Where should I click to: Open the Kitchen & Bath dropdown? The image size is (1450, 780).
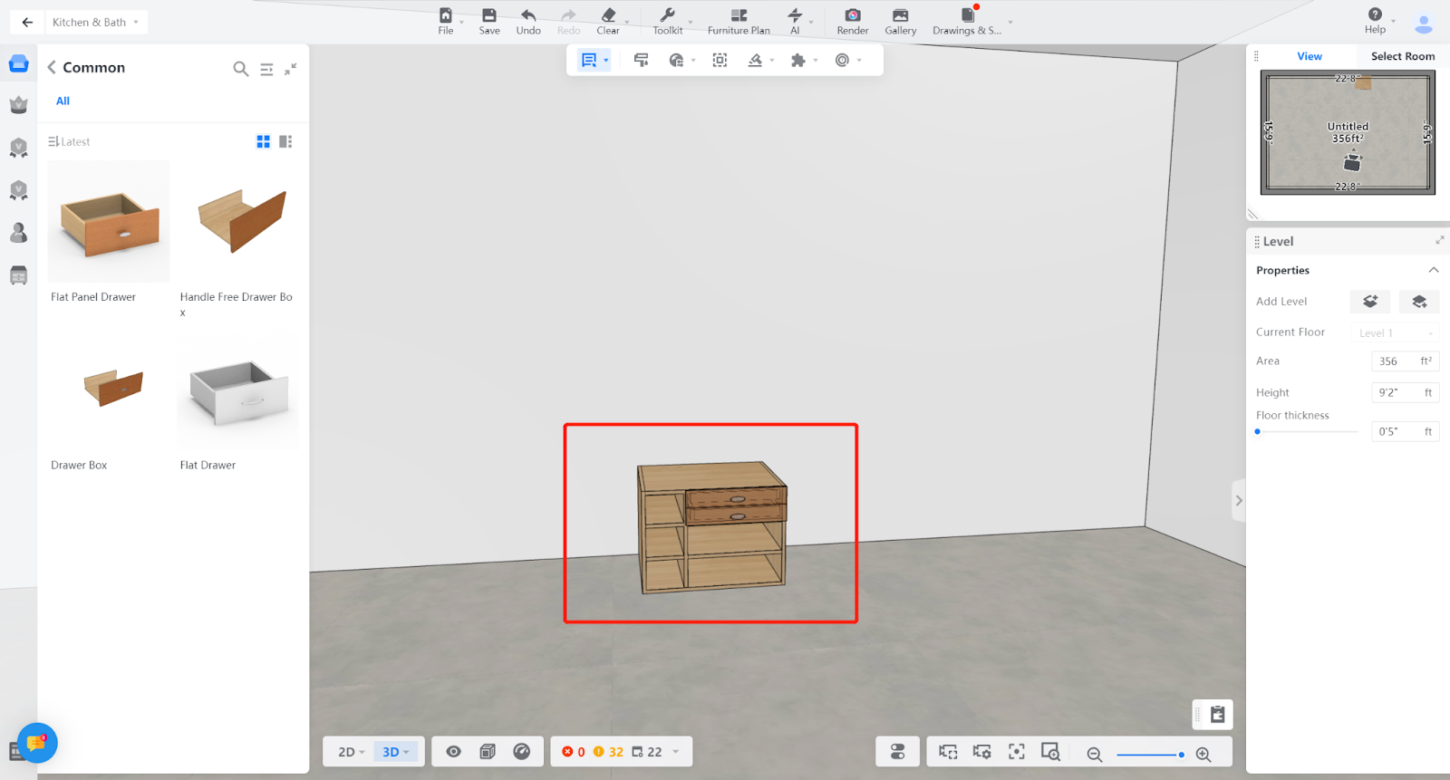tap(96, 22)
